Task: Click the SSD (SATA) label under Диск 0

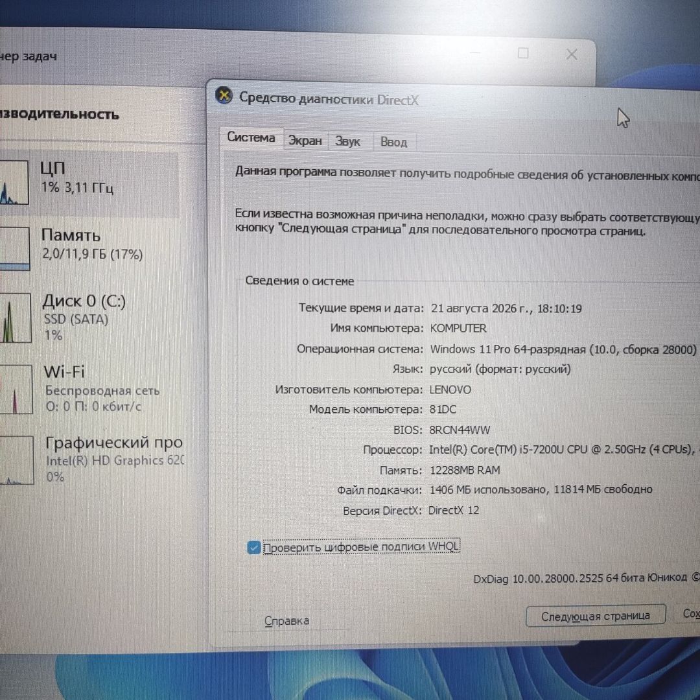Action: click(76, 320)
